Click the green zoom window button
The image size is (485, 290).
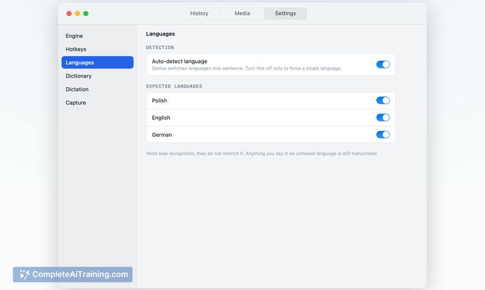[86, 13]
